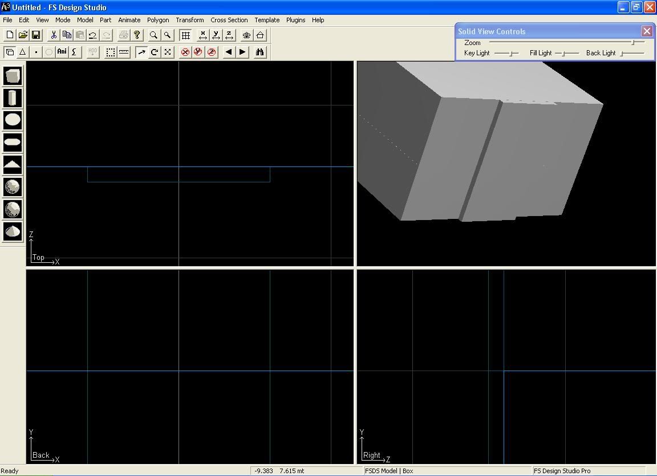Add a cylinder primitive from the sidebar

point(13,98)
